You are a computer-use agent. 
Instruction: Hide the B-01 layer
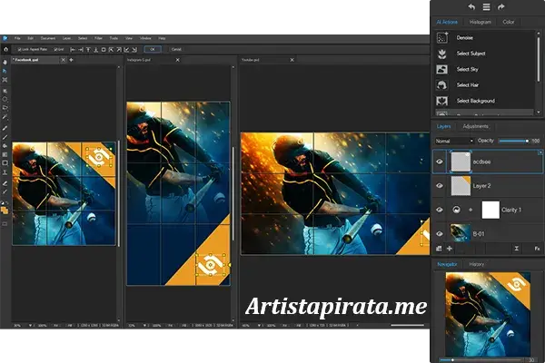[440, 234]
